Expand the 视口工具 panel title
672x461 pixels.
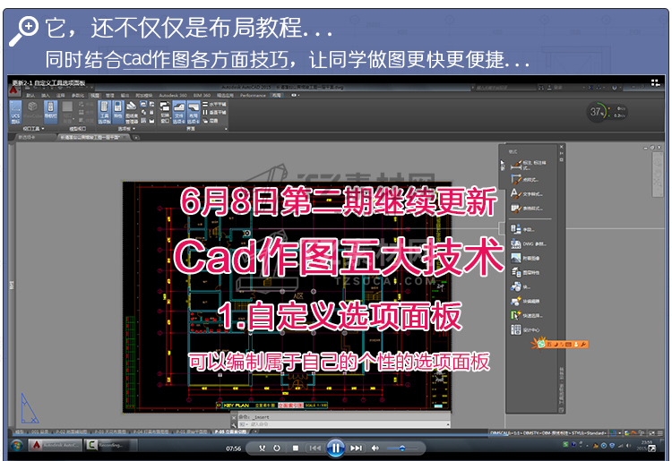click(33, 128)
